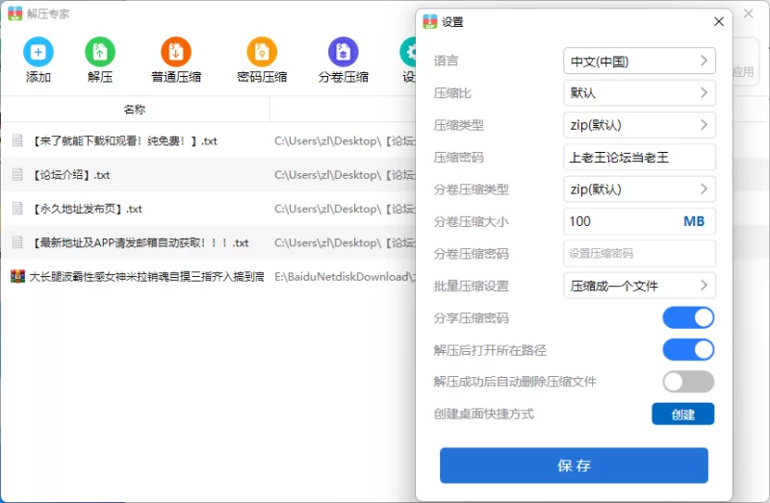Click the 解压 (Extract) toolbar icon

tap(100, 52)
